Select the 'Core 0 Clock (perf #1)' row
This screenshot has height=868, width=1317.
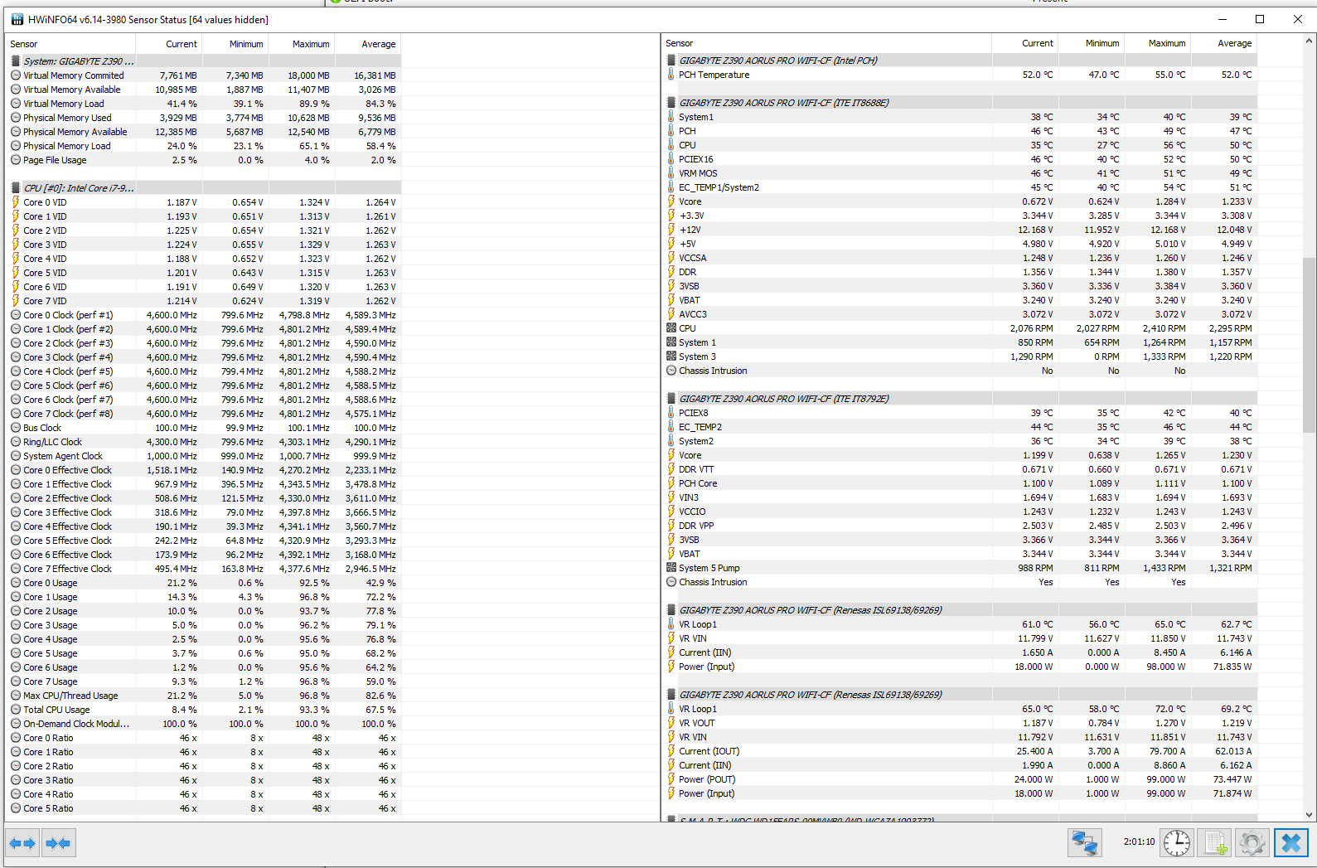pos(204,315)
